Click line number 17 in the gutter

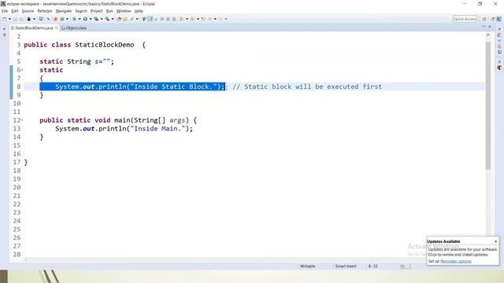point(17,163)
